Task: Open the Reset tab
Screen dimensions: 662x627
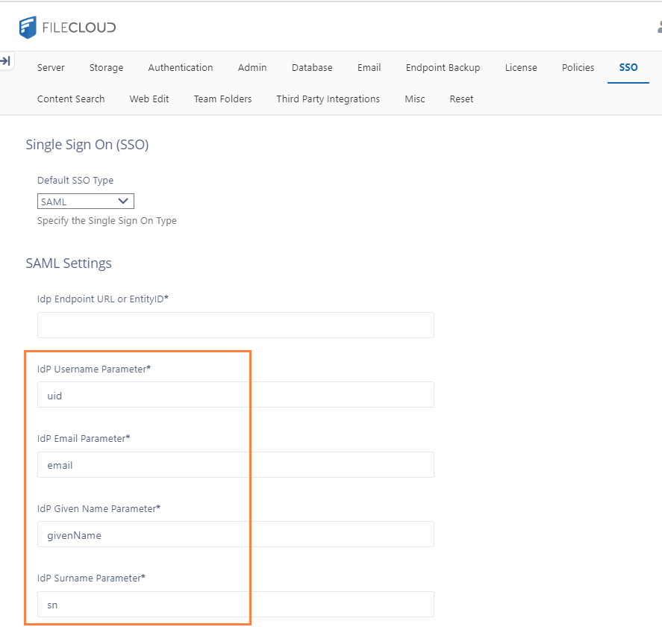Action: (461, 99)
